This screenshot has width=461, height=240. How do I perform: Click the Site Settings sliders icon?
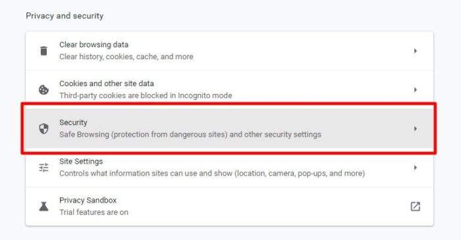tap(44, 168)
